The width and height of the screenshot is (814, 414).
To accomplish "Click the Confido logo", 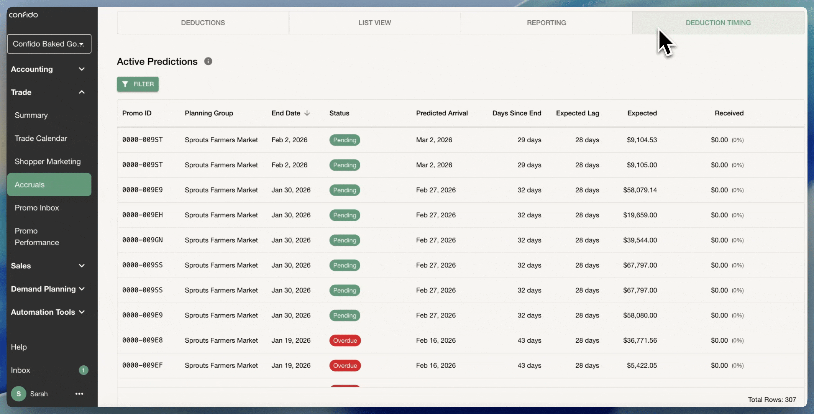I will pos(23,15).
